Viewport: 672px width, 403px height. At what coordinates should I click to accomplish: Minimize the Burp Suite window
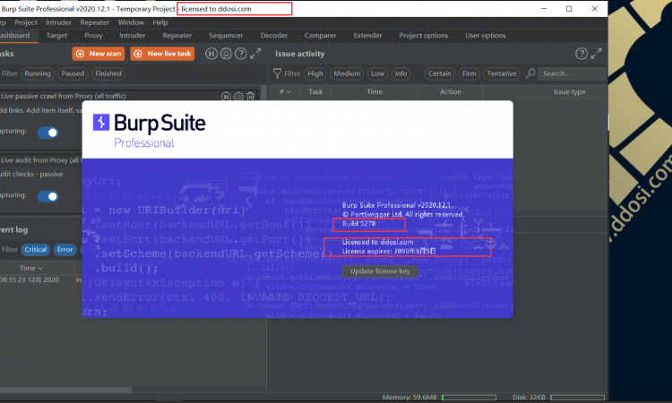544,9
